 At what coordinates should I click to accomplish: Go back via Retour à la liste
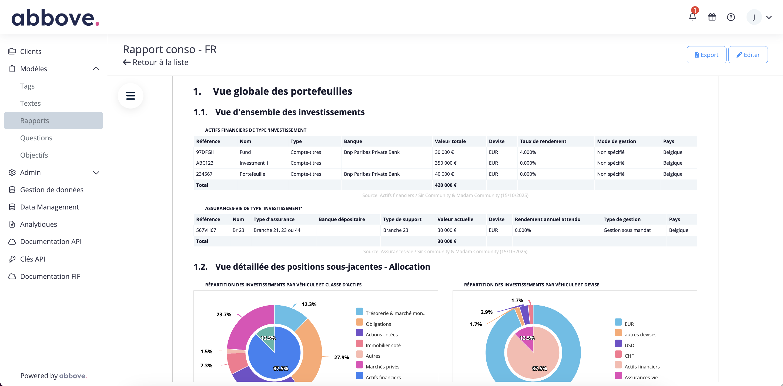tap(156, 62)
